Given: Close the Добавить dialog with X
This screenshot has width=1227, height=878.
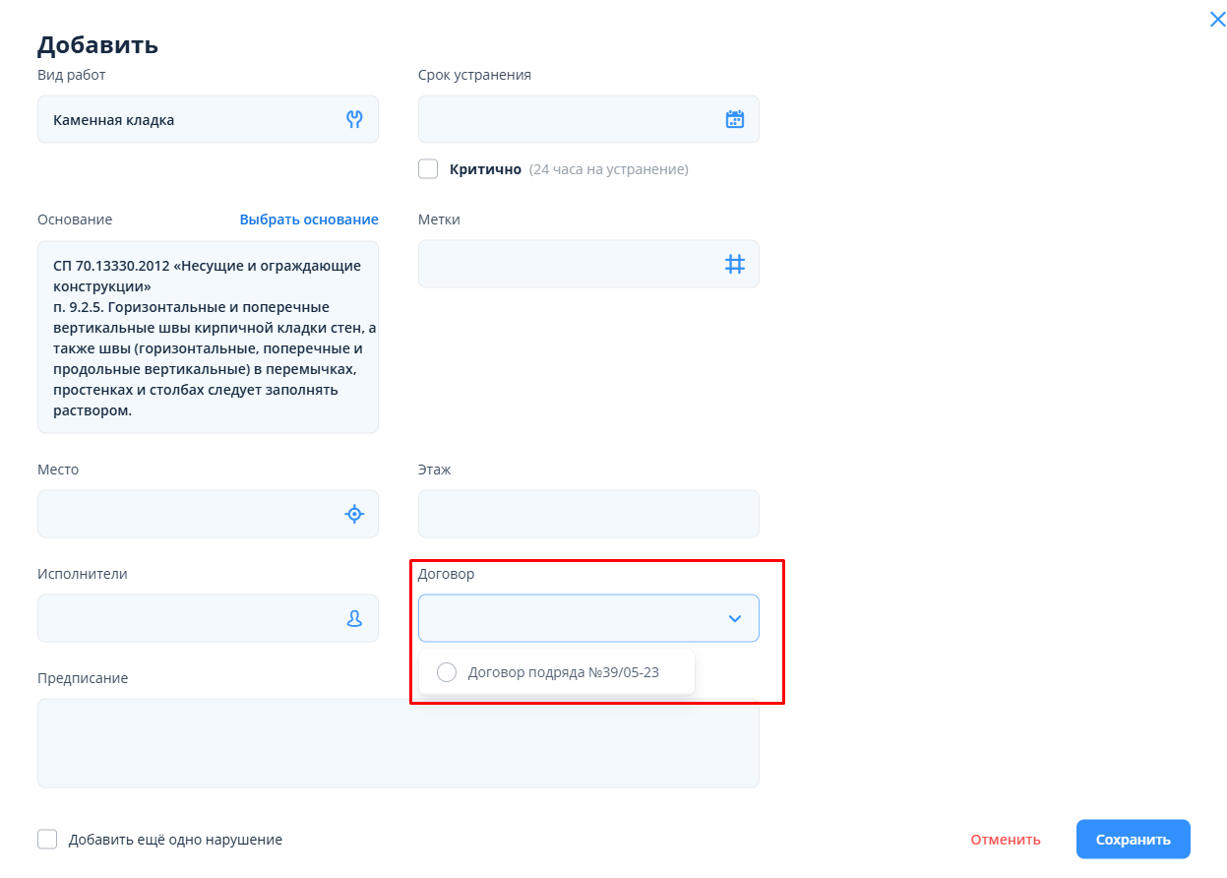Looking at the screenshot, I should click(1217, 19).
